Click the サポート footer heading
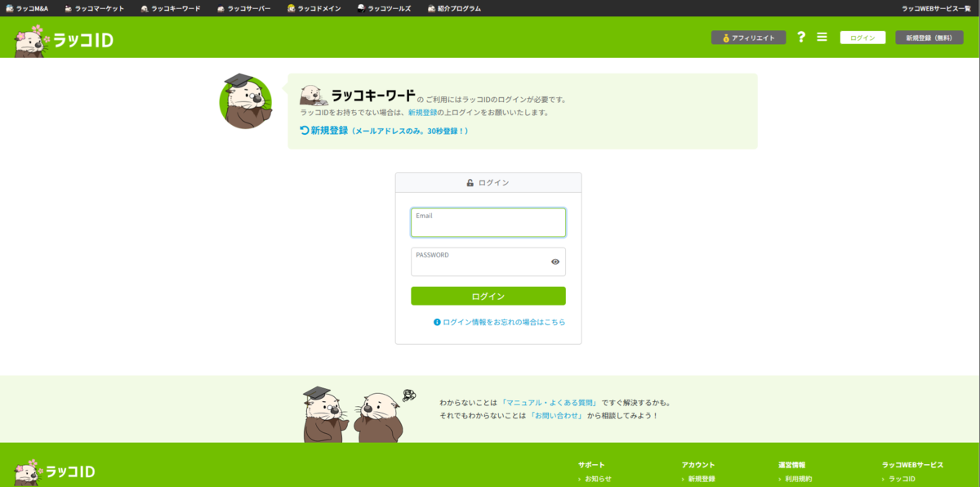This screenshot has height=487, width=980. pos(591,465)
